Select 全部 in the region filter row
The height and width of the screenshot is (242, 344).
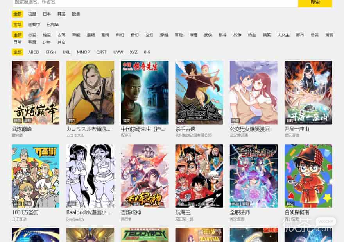(18, 14)
